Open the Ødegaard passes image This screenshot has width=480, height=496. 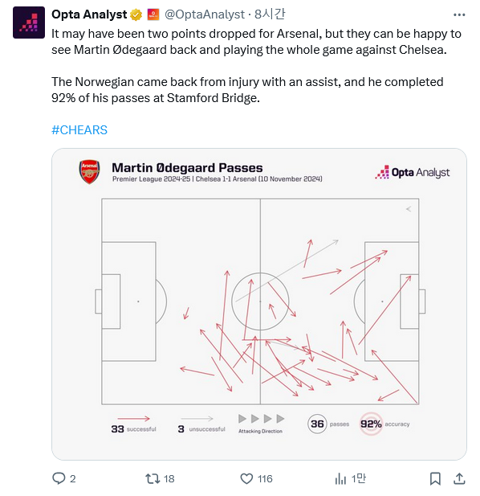click(x=259, y=304)
